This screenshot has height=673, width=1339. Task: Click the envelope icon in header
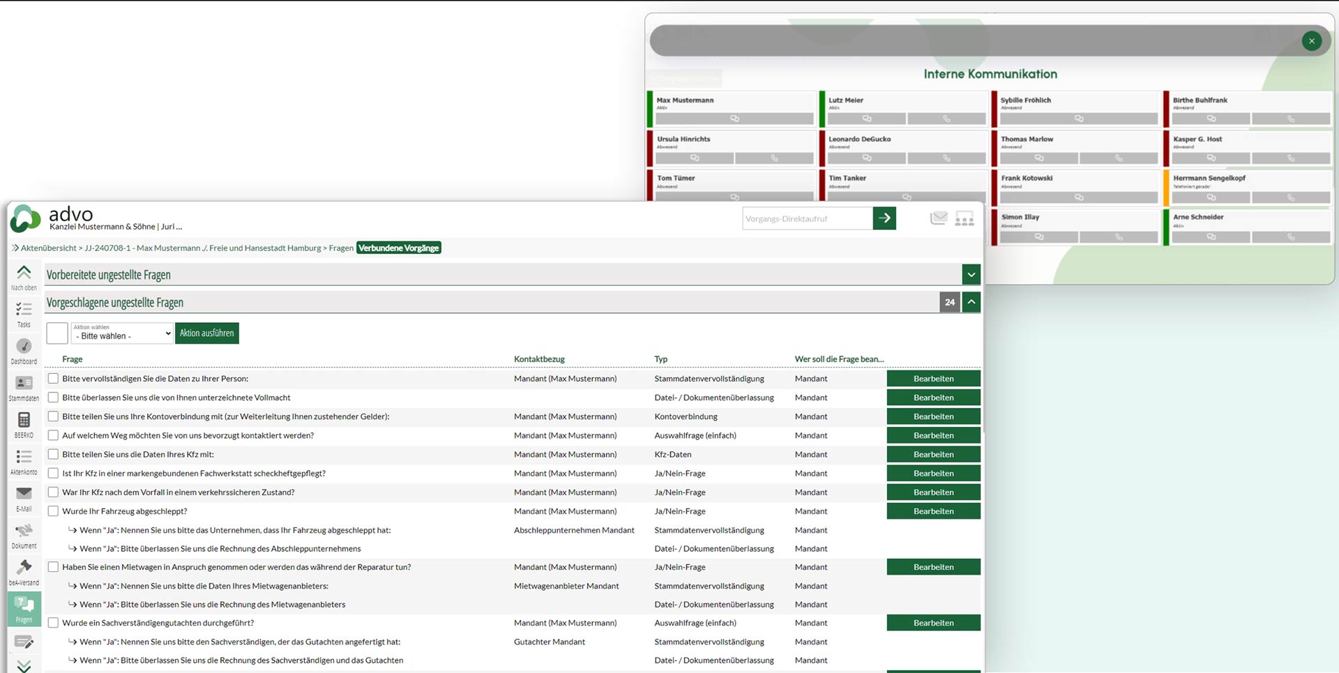tap(939, 218)
